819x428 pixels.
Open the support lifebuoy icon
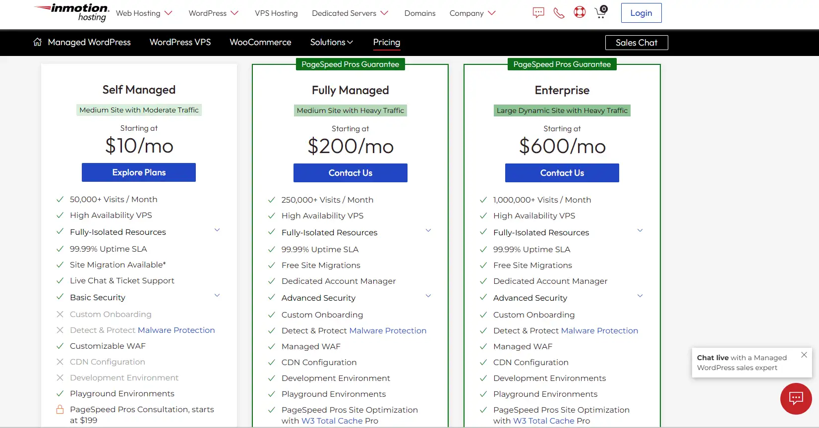click(x=579, y=12)
